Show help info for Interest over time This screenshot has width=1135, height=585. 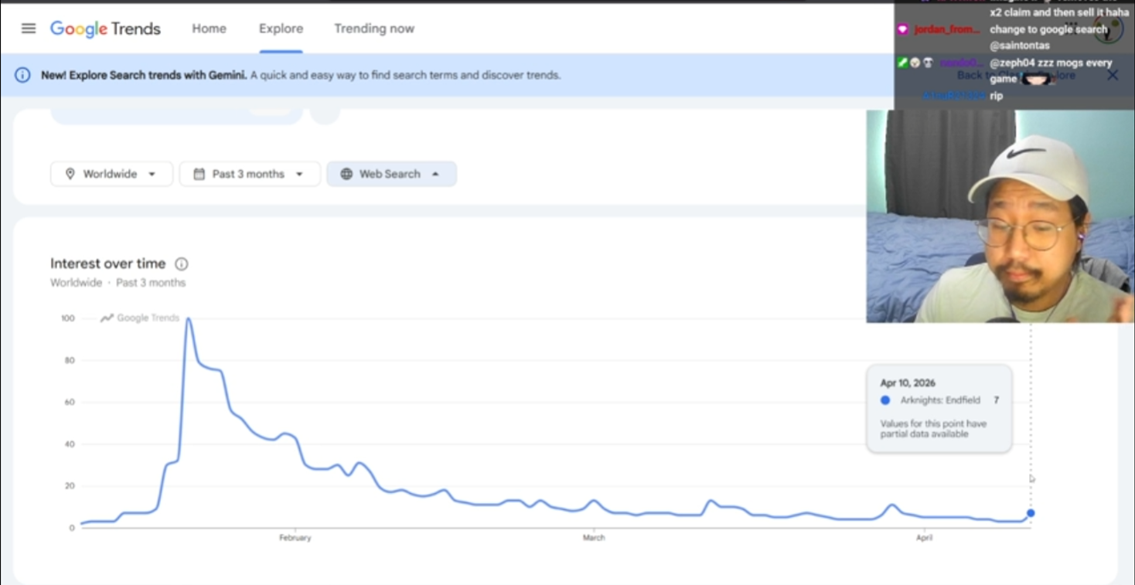(x=182, y=264)
